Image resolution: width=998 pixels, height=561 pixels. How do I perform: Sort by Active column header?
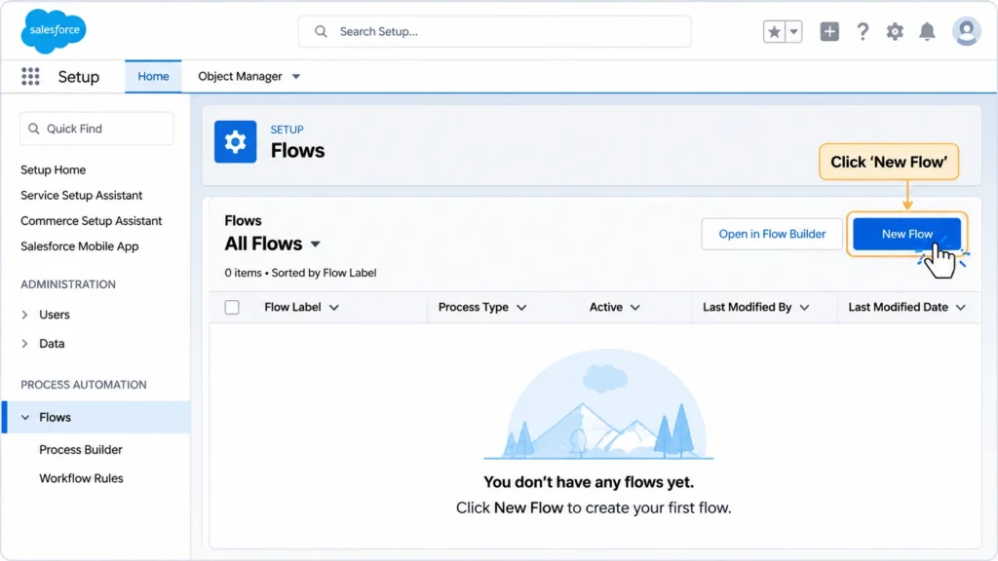pyautogui.click(x=606, y=307)
